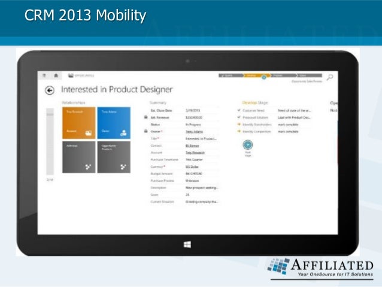Click the Summary section heading

(x=158, y=102)
